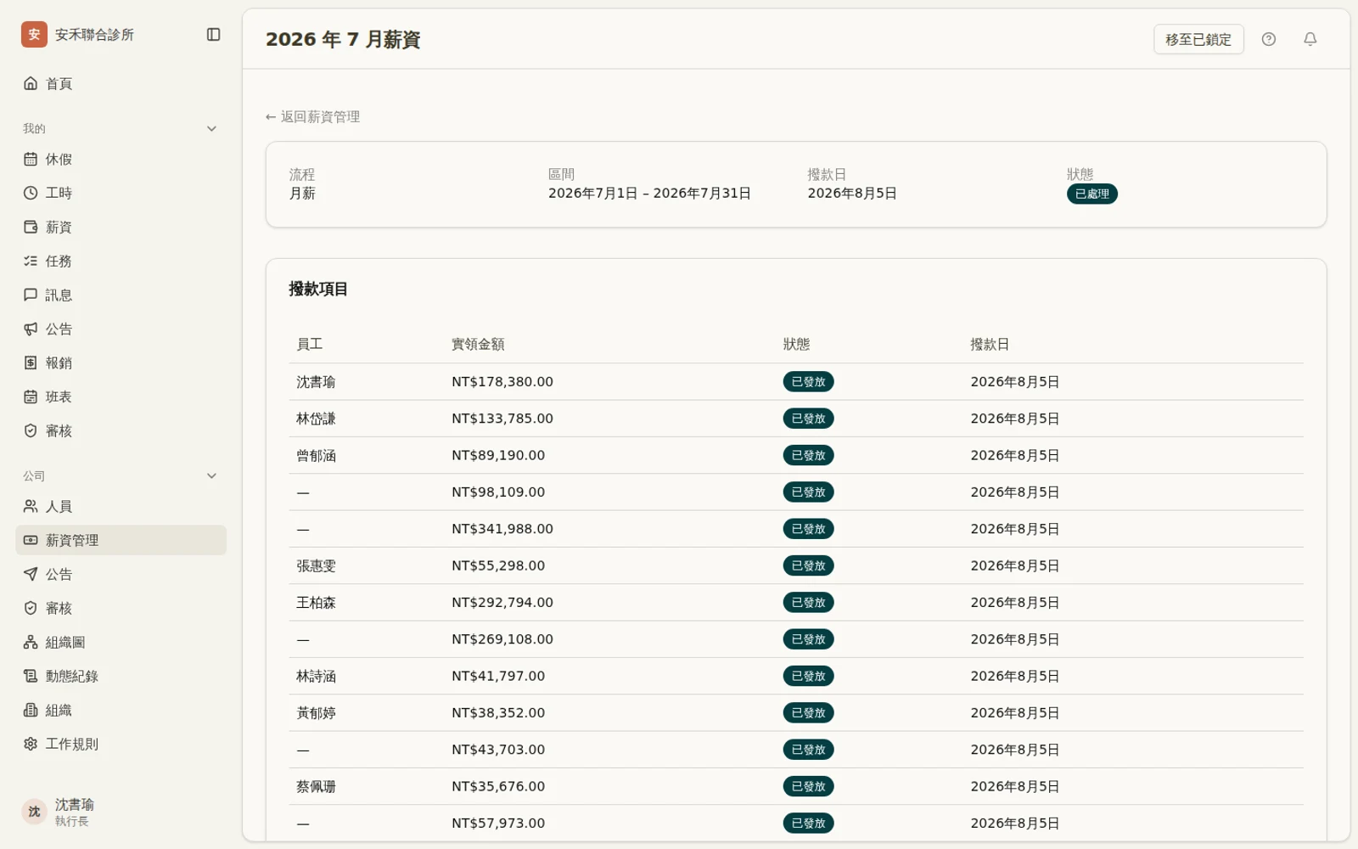1358x849 pixels.
Task: Click the 員工 column header
Action: coord(309,344)
